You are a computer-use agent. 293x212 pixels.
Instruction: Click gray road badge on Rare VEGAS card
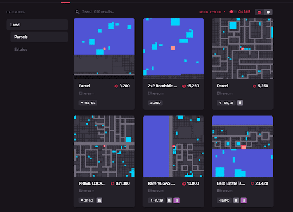tap(169, 201)
